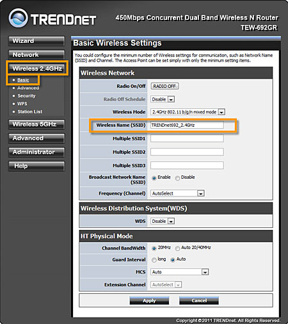The width and height of the screenshot is (288, 324).
Task: Click the Wireless Name (SSID) field
Action: 187,125
